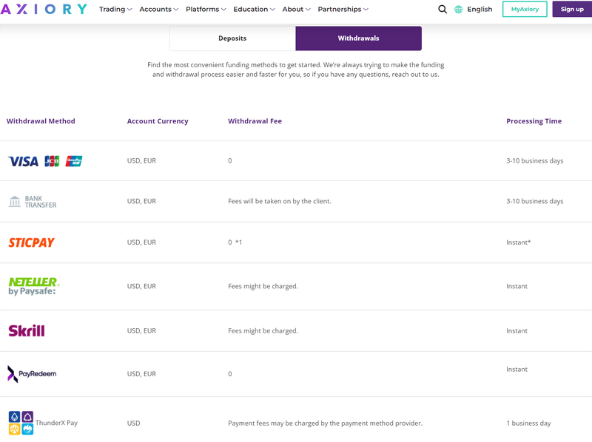Image resolution: width=592 pixels, height=442 pixels.
Task: Click the globe language icon
Action: pyautogui.click(x=459, y=10)
